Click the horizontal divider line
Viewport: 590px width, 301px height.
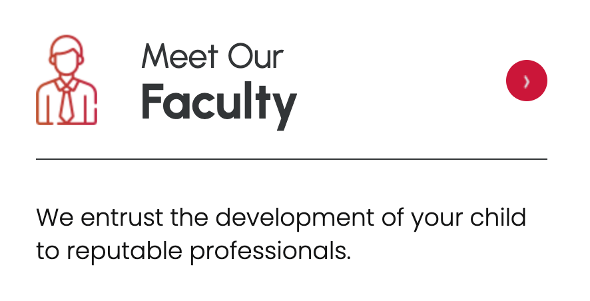click(x=291, y=159)
